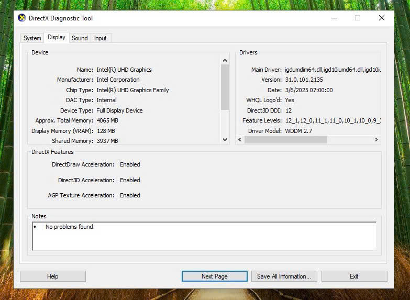Click the Drivers panel scroll right arrow
This screenshot has height=300, width=410.
(376, 140)
